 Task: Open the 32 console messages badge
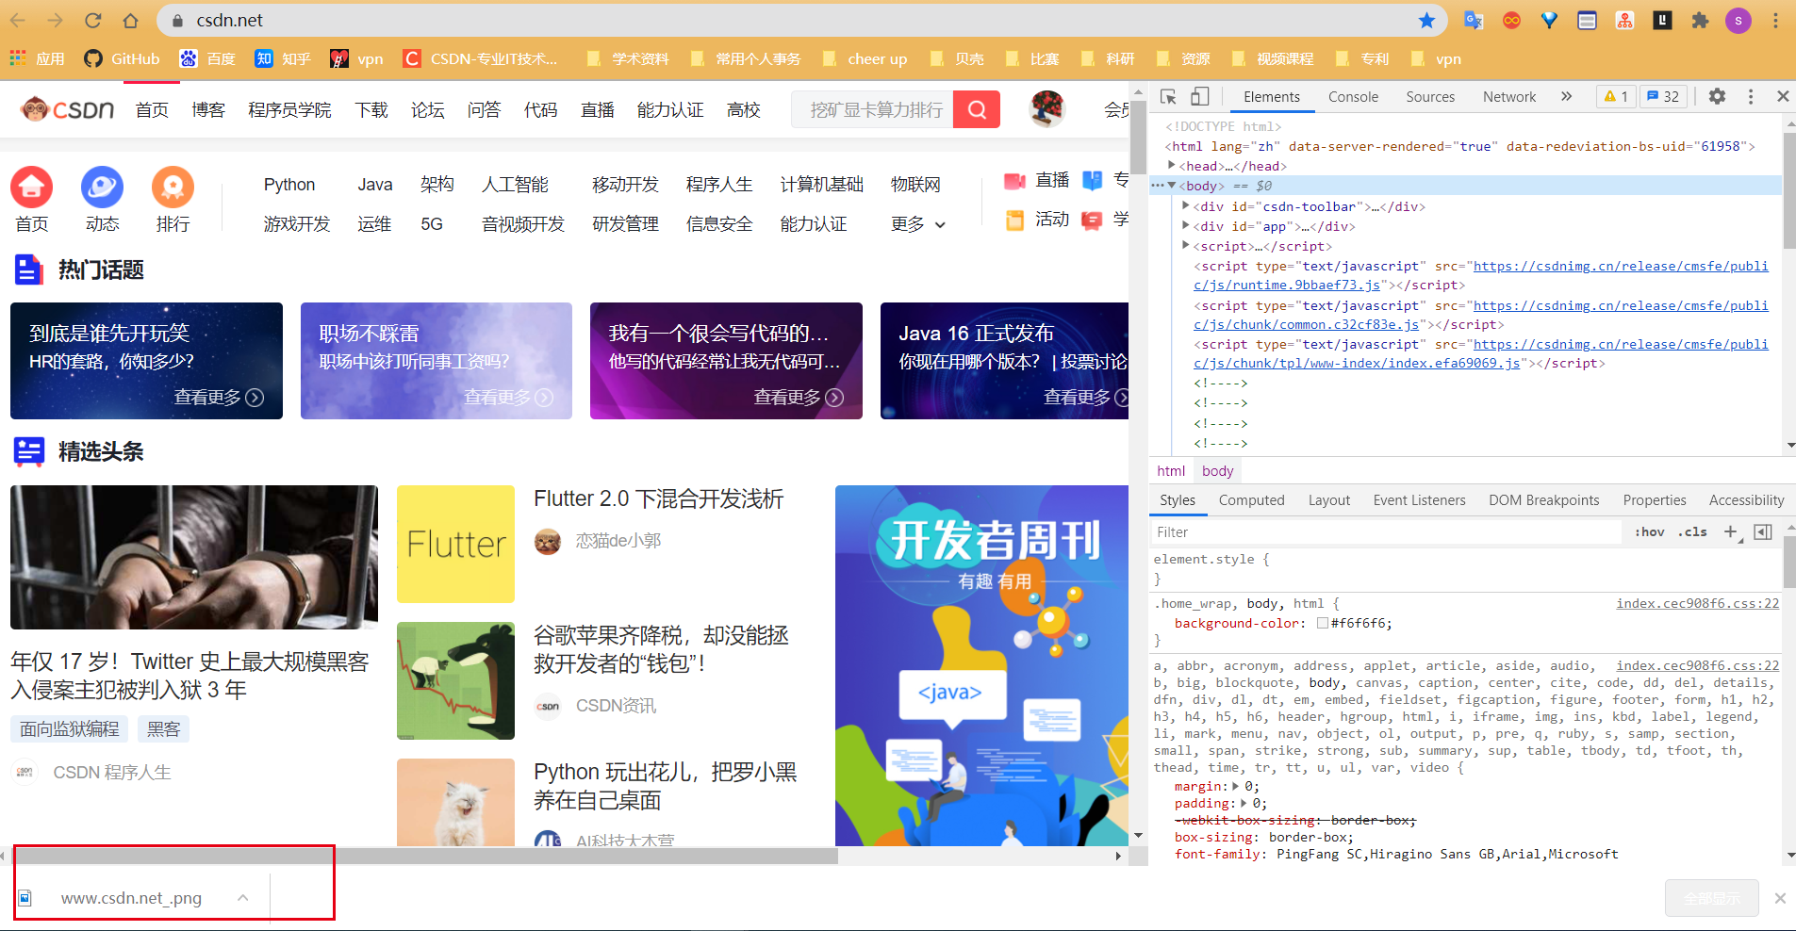[1663, 96]
